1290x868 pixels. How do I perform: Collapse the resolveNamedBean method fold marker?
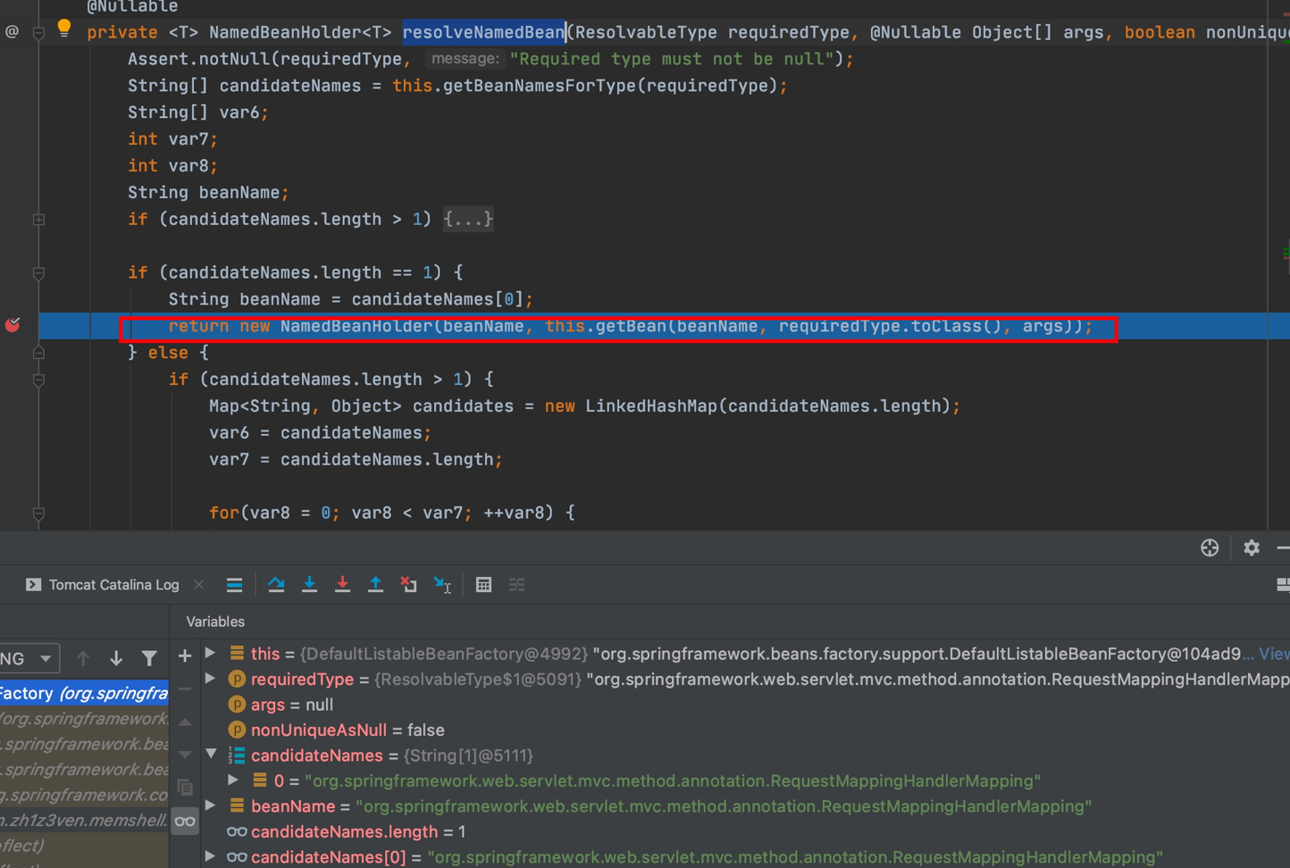pyautogui.click(x=38, y=33)
